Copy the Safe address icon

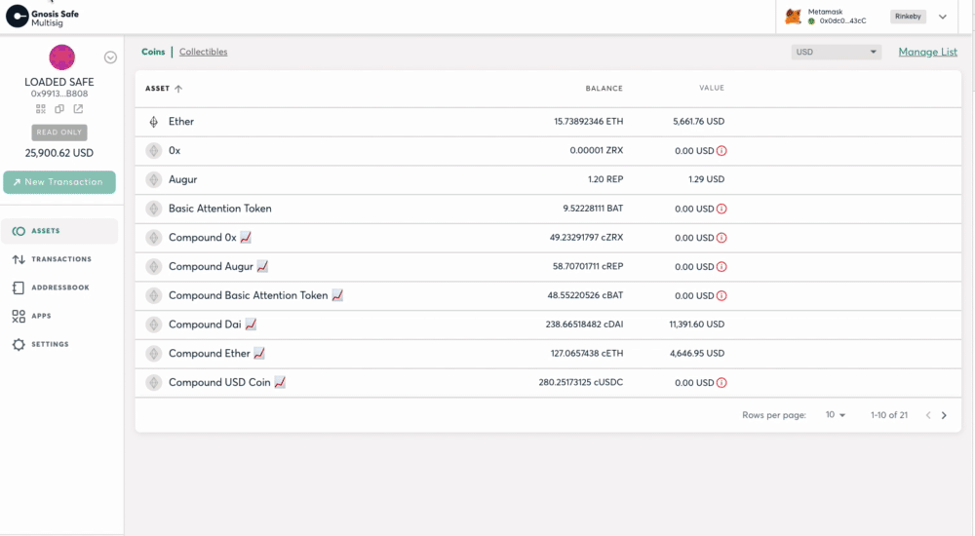pyautogui.click(x=59, y=109)
